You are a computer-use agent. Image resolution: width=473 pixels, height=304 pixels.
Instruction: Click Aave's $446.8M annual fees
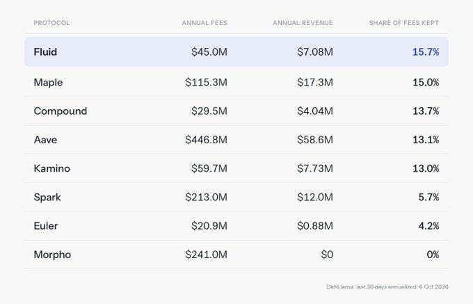coord(206,140)
